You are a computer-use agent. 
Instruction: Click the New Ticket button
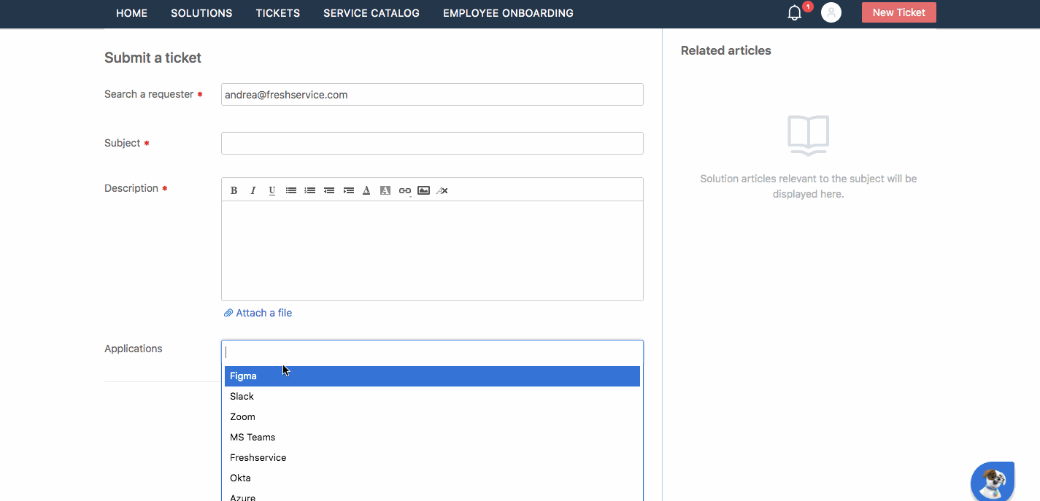click(x=899, y=12)
